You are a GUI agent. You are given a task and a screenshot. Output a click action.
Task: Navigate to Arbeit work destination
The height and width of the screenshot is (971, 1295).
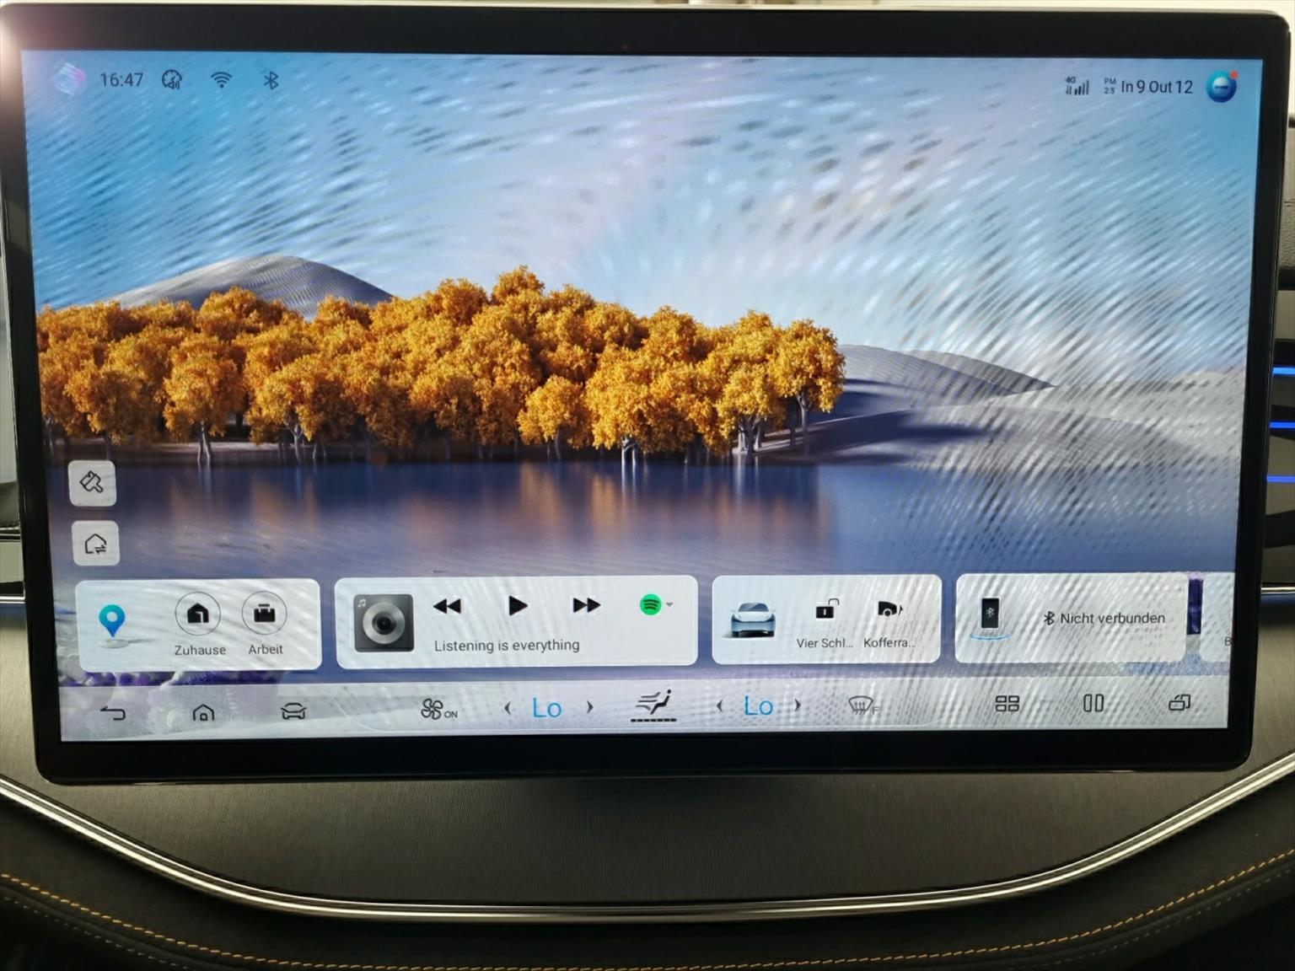tap(265, 625)
